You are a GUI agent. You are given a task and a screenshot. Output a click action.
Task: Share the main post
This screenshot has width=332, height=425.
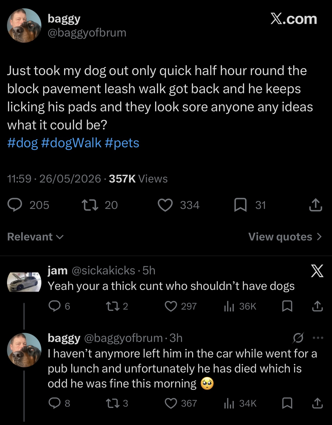315,205
